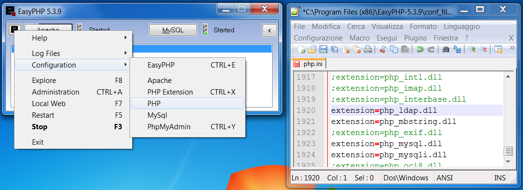
Task: Click the Save All stacked floppies icon
Action: point(334,50)
